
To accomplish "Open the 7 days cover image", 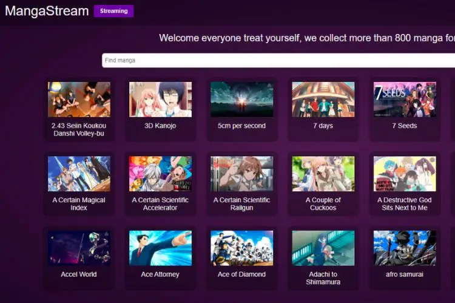I will (323, 100).
